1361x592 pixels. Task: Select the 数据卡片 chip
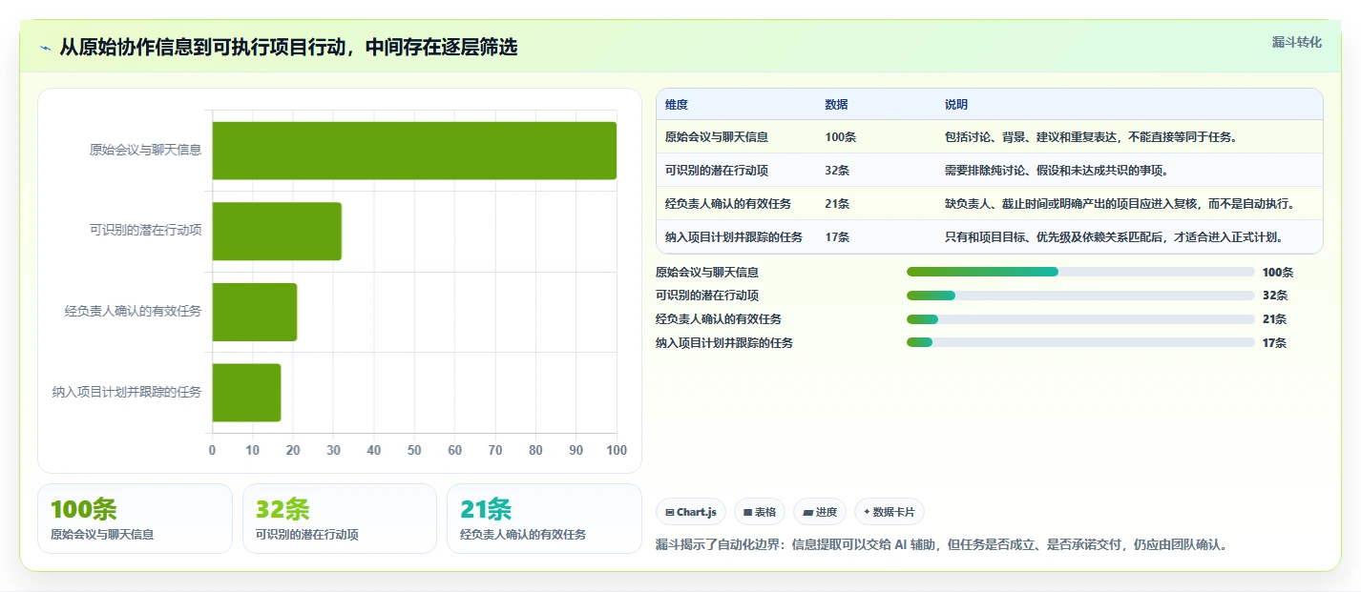[890, 512]
